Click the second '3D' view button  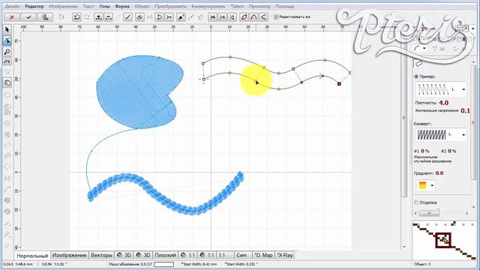143,255
